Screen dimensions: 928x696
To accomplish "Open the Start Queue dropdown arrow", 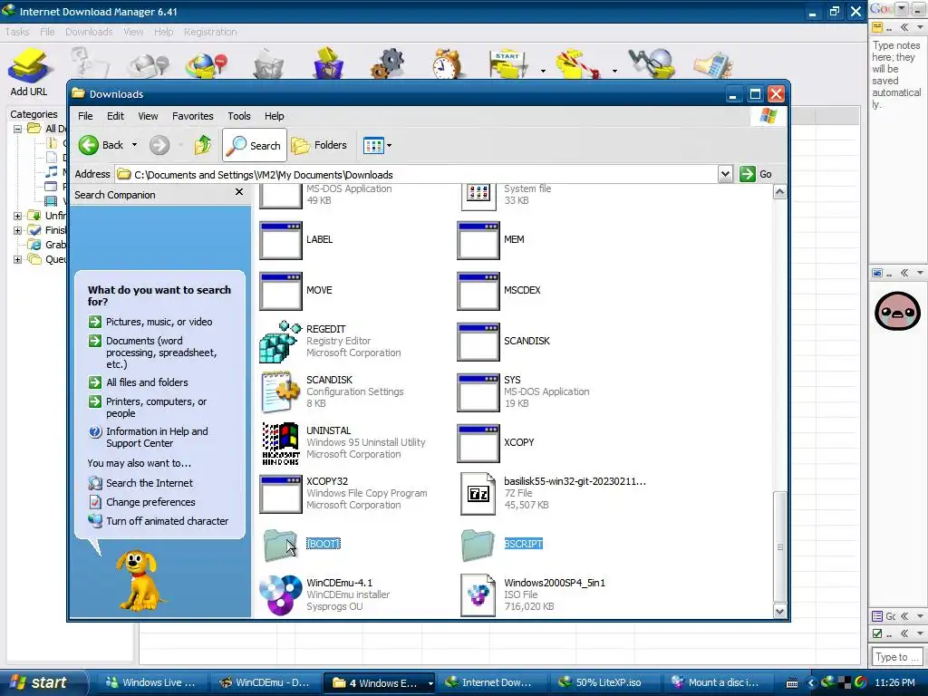I will click(543, 71).
